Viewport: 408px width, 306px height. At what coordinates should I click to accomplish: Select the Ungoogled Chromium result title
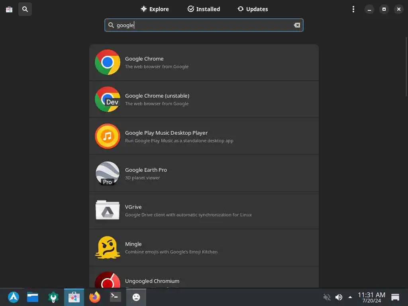pos(152,281)
